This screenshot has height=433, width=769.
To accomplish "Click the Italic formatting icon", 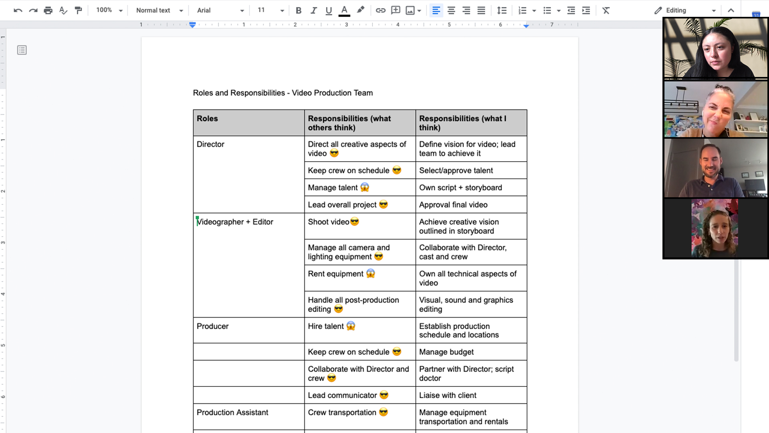I will [x=313, y=10].
